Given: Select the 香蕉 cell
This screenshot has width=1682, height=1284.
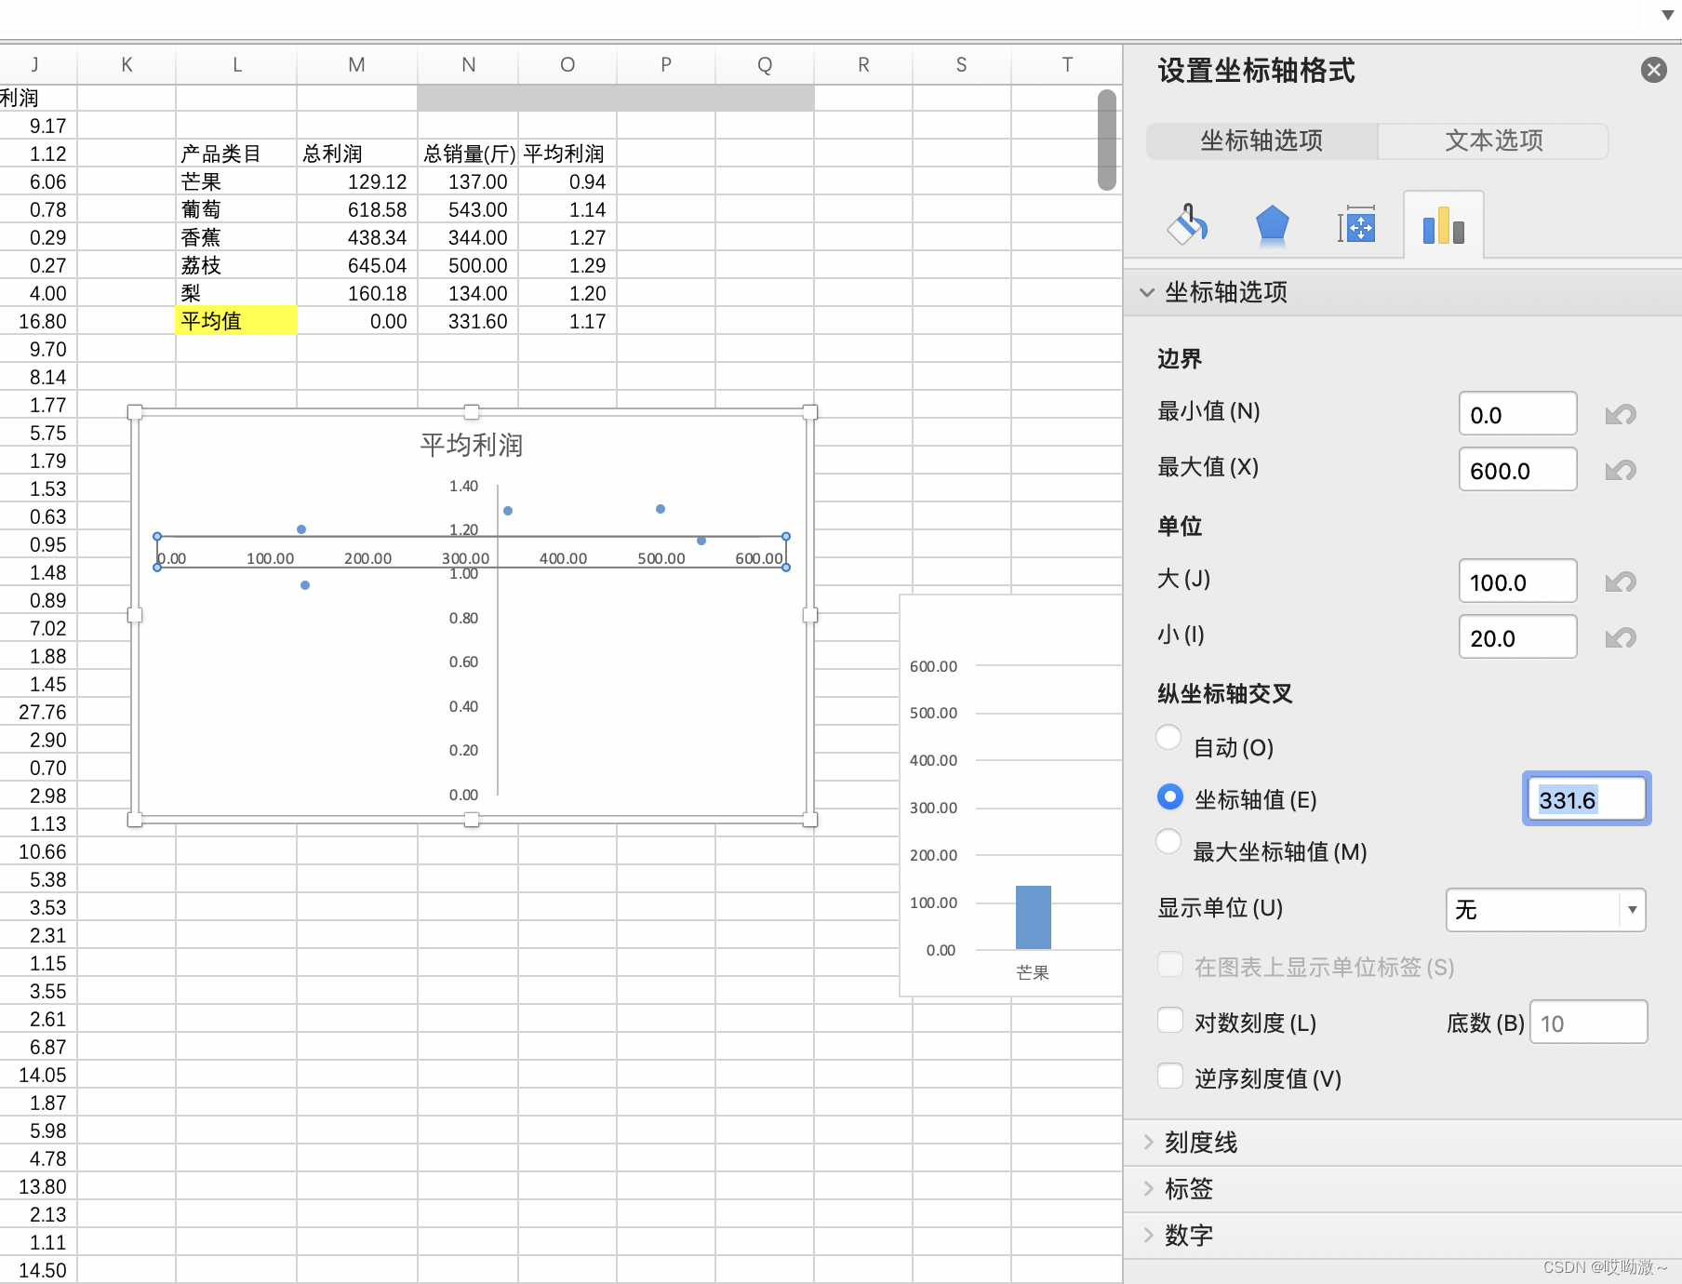Looking at the screenshot, I should (236, 237).
